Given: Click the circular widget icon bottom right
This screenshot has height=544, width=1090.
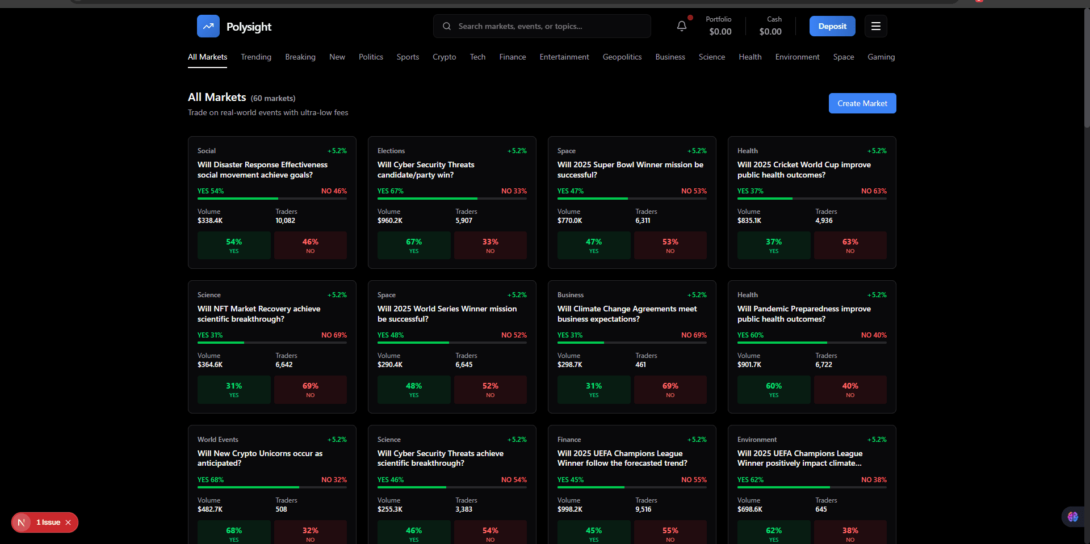Looking at the screenshot, I should pyautogui.click(x=1072, y=517).
